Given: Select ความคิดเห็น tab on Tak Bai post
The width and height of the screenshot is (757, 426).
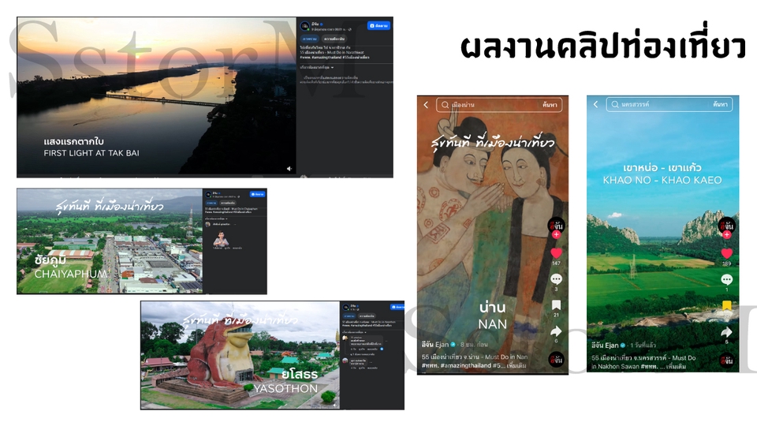Looking at the screenshot, I should click(x=334, y=39).
